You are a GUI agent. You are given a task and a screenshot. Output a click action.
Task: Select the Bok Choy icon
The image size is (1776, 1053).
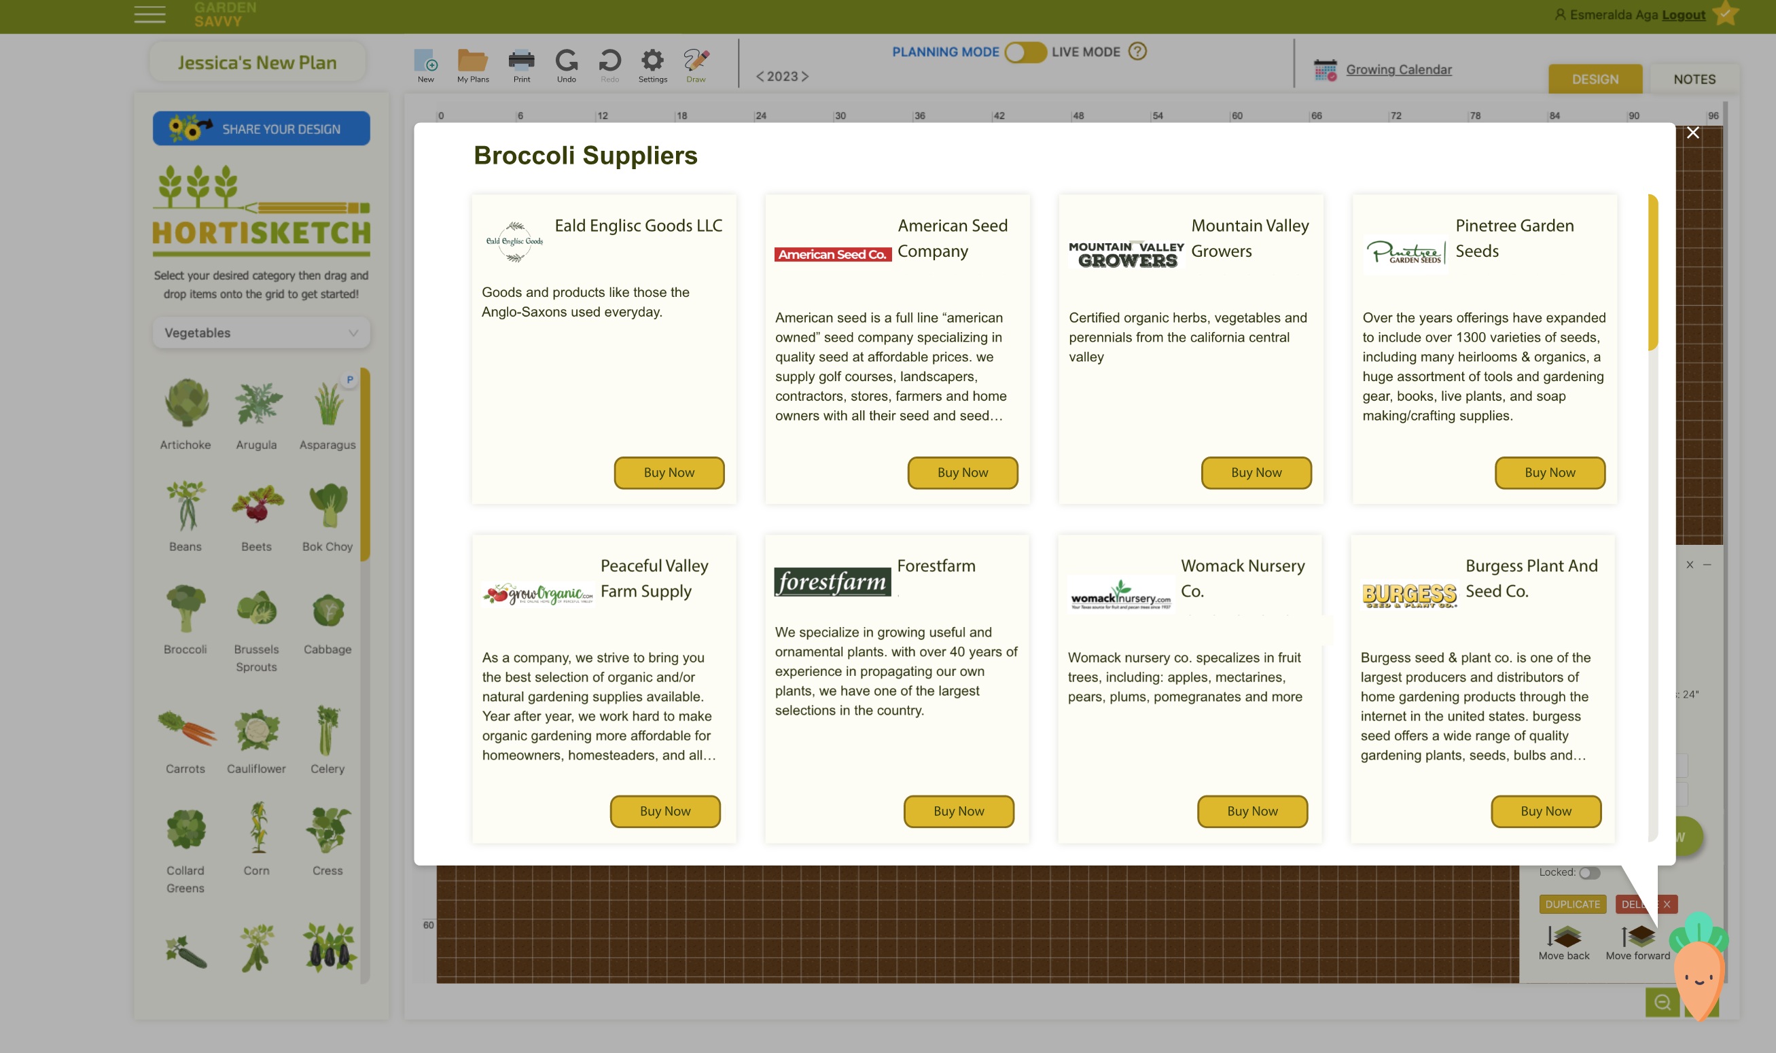pyautogui.click(x=329, y=505)
